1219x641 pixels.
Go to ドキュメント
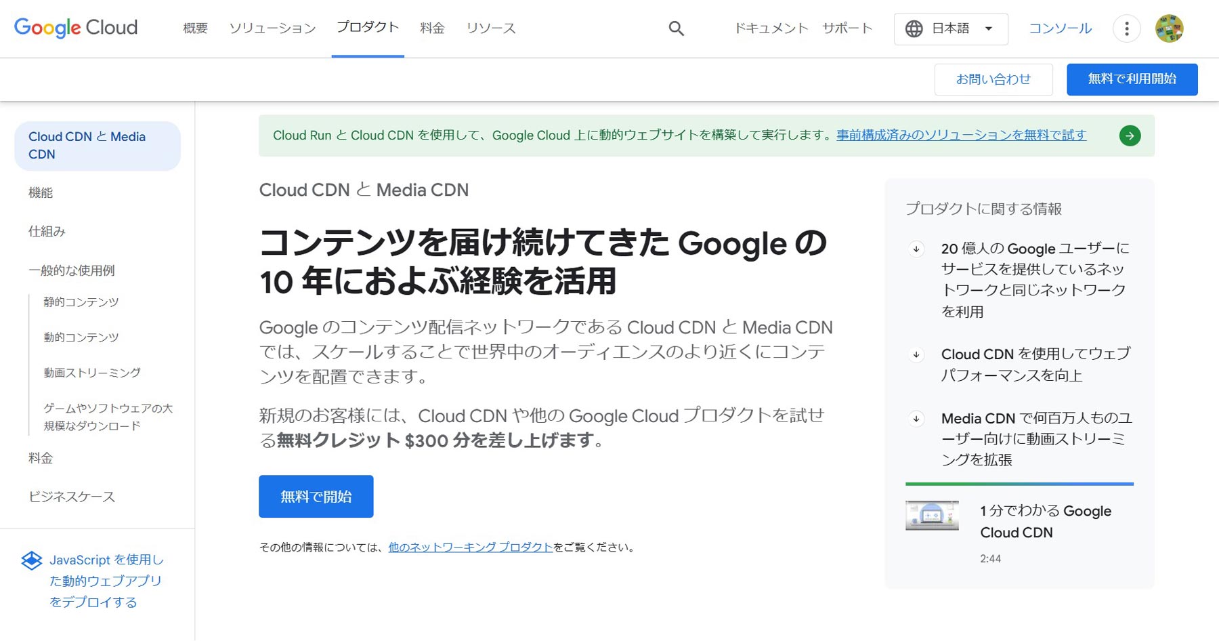point(771,28)
